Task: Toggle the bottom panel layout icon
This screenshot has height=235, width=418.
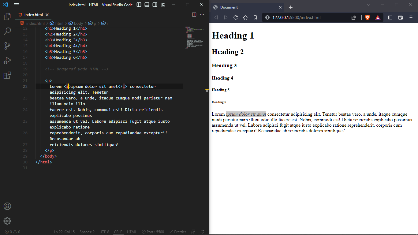Action: (147, 5)
